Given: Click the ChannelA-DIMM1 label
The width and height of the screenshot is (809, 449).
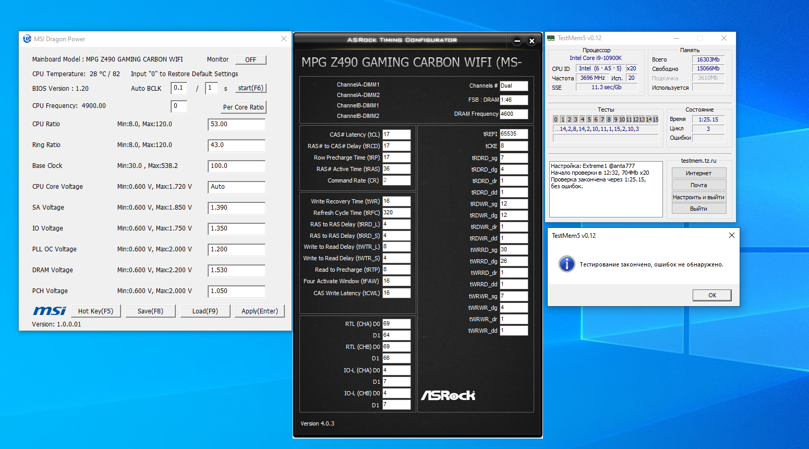Looking at the screenshot, I should click(x=358, y=84).
